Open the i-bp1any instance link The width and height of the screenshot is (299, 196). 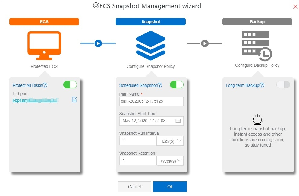click(36, 100)
